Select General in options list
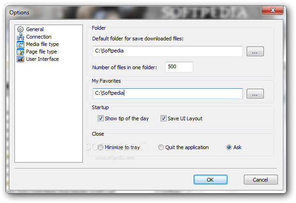Screen dimensions: 296x203 point(35,29)
